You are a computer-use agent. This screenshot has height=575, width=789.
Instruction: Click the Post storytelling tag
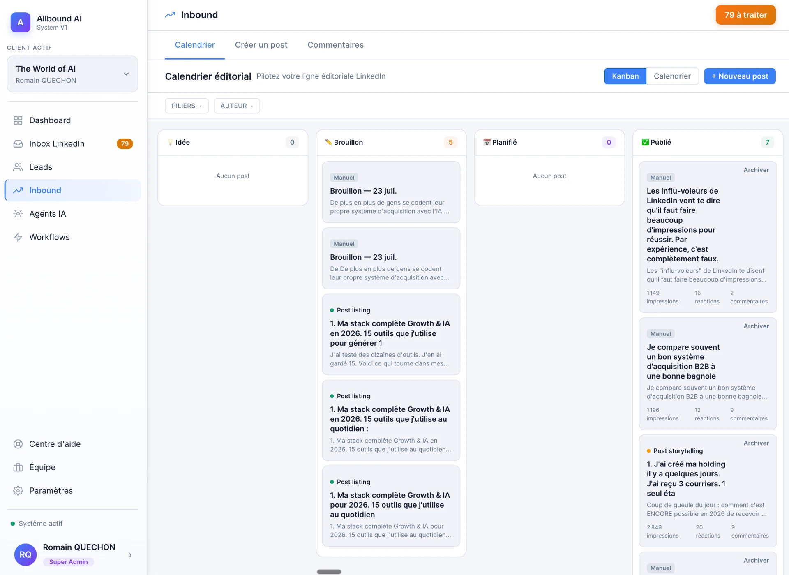pyautogui.click(x=675, y=451)
